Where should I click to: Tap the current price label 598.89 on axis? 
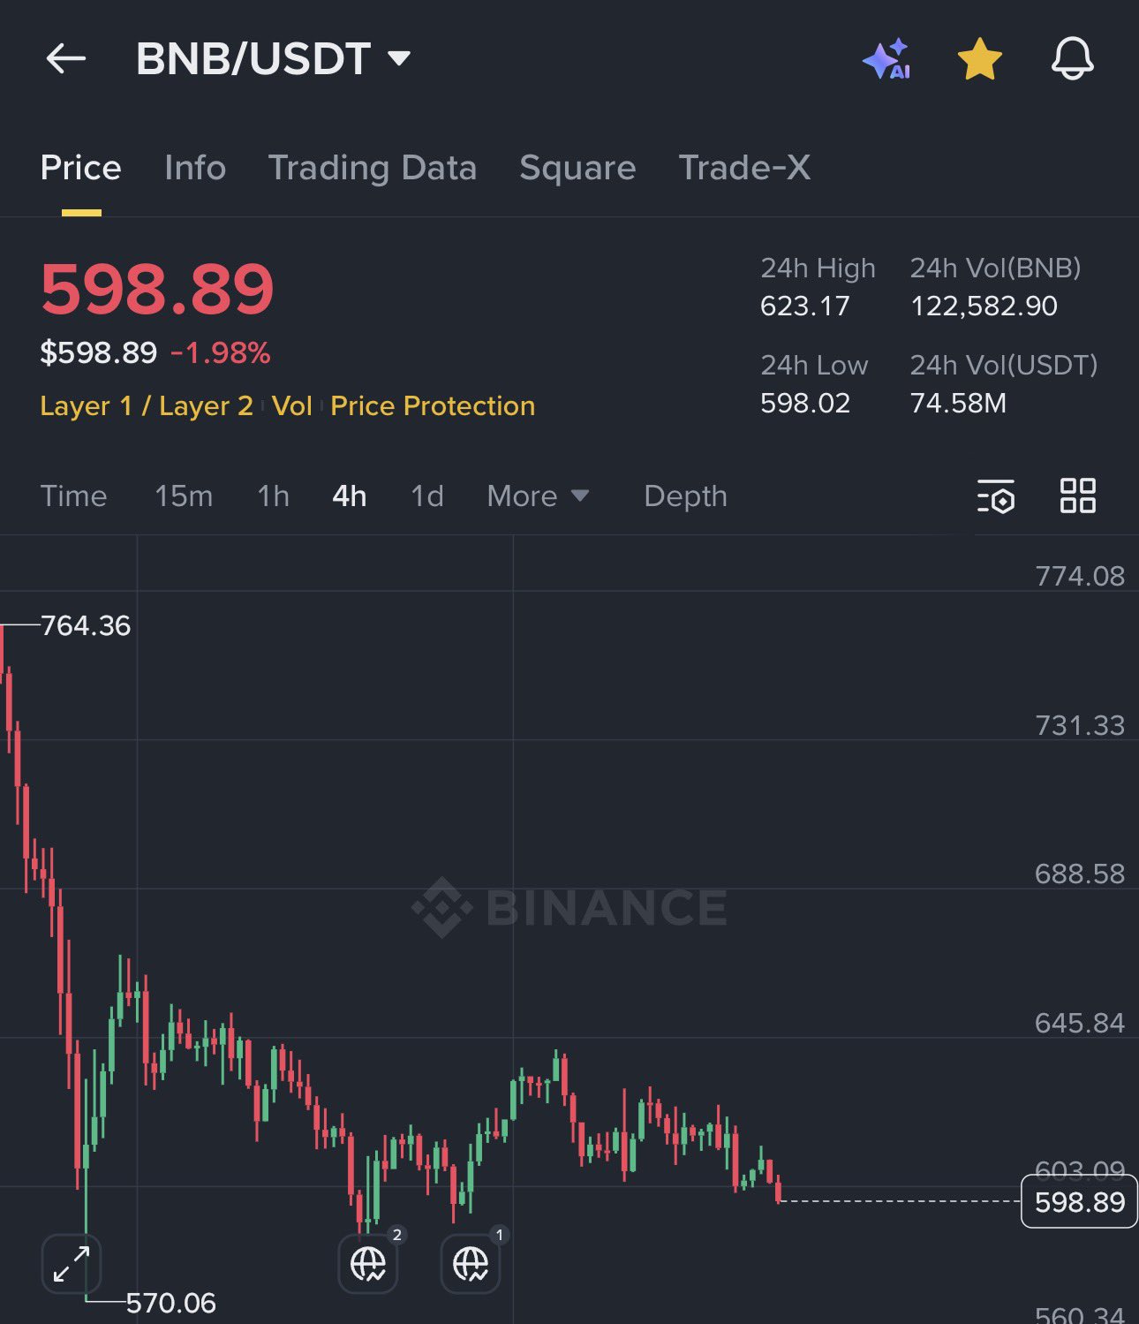[1079, 1202]
